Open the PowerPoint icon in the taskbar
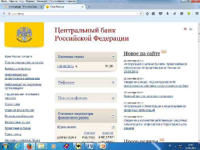The width and height of the screenshot is (200, 150). pos(102,146)
